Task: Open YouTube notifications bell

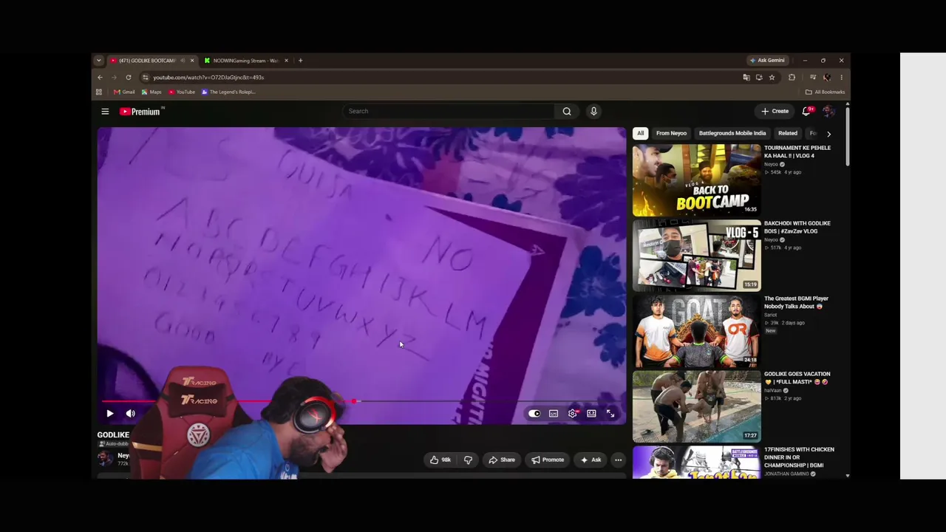Action: [807, 111]
